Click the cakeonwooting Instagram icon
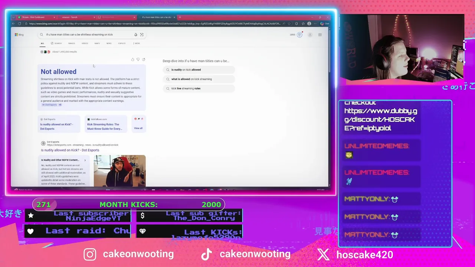This screenshot has height=267, width=475. coord(90,254)
